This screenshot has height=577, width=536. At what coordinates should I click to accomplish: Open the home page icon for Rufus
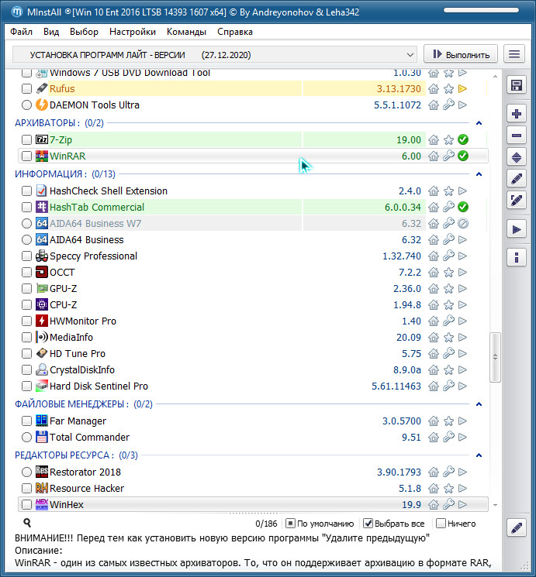pos(434,89)
